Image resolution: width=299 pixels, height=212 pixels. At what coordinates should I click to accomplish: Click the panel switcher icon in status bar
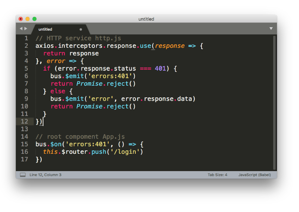(23, 175)
